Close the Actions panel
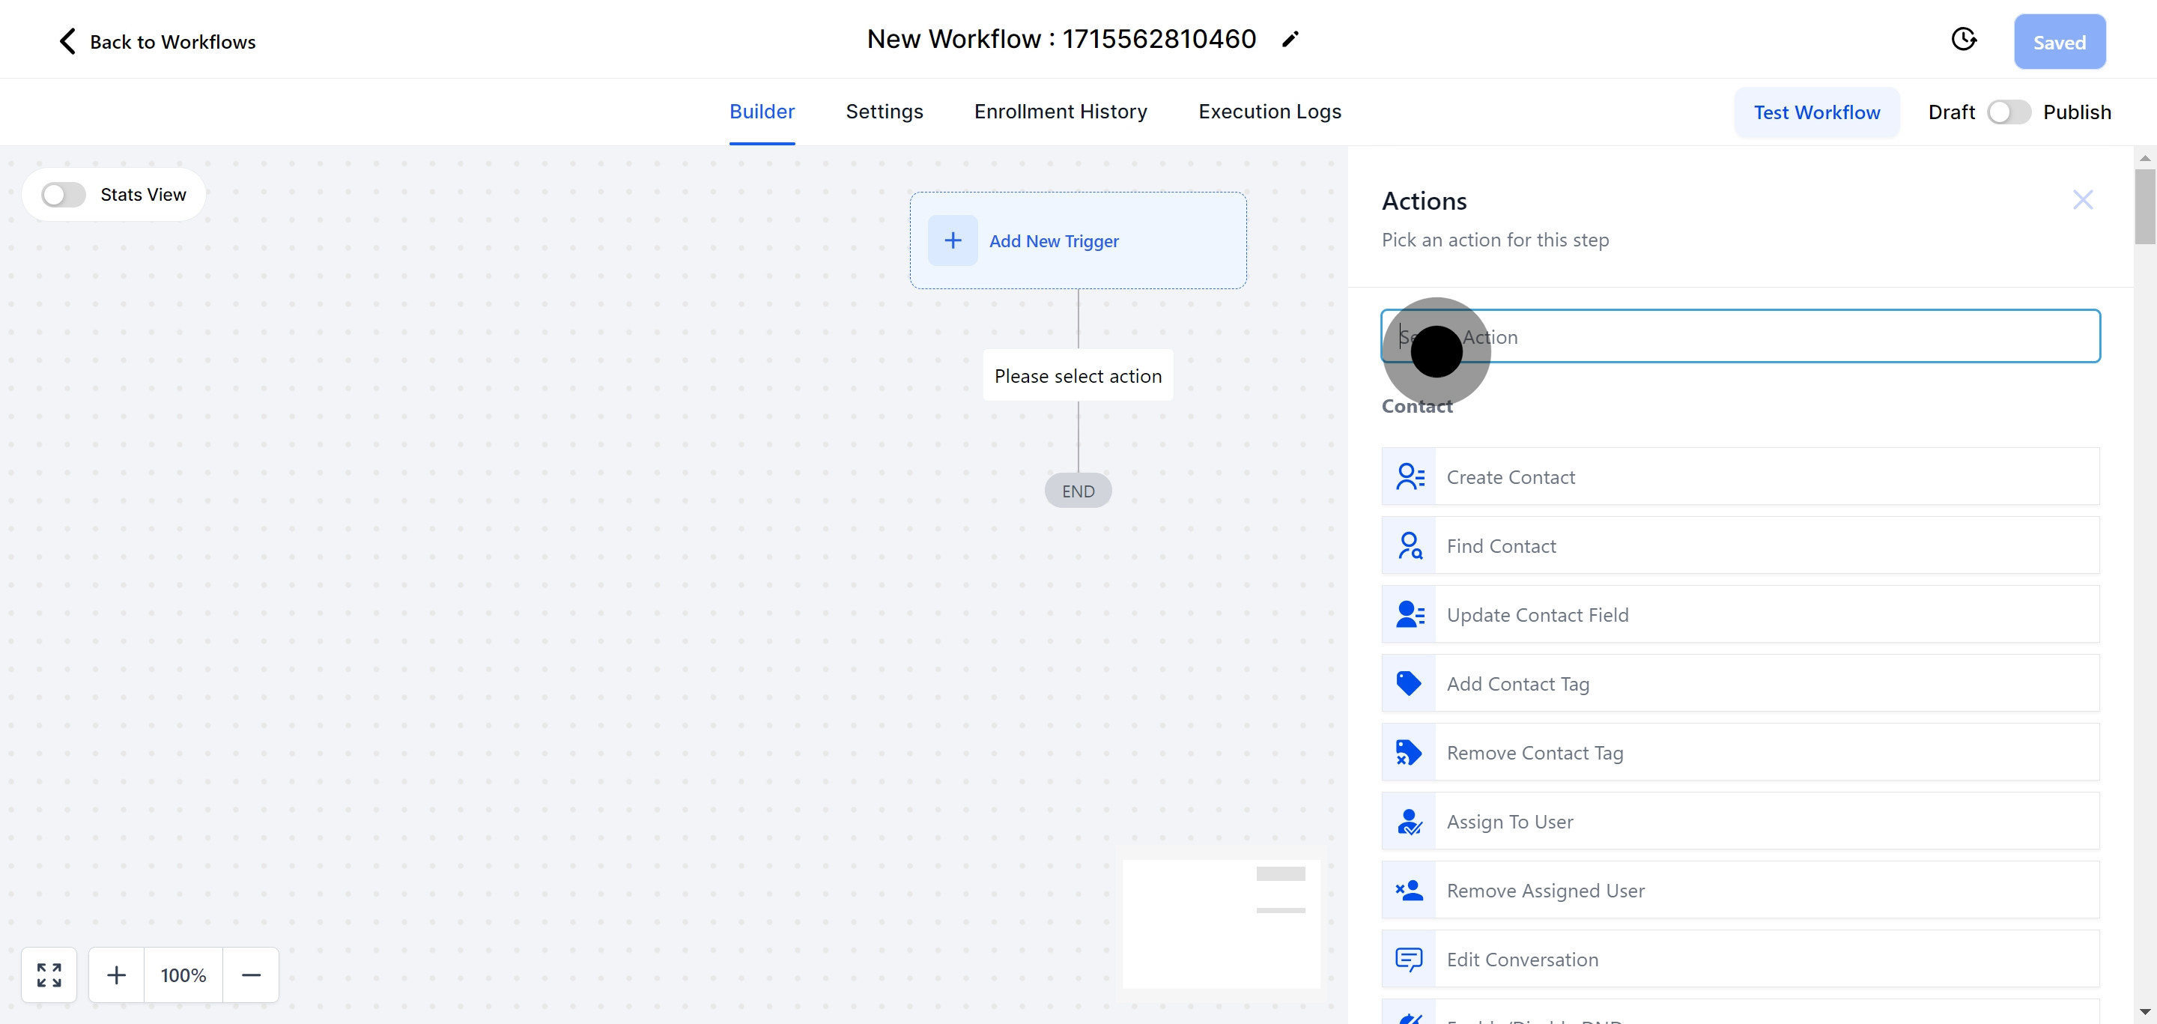The height and width of the screenshot is (1024, 2157). click(2082, 200)
